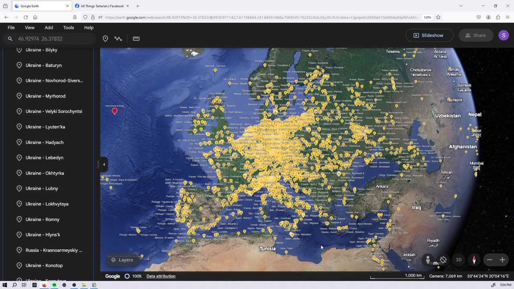
Task: Open Firefox application menu hamburger
Action: point(508,17)
